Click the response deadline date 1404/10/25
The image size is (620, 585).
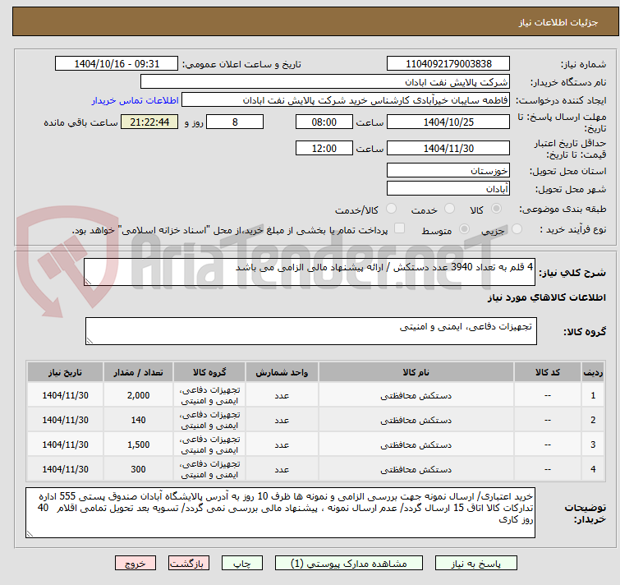pyautogui.click(x=448, y=122)
